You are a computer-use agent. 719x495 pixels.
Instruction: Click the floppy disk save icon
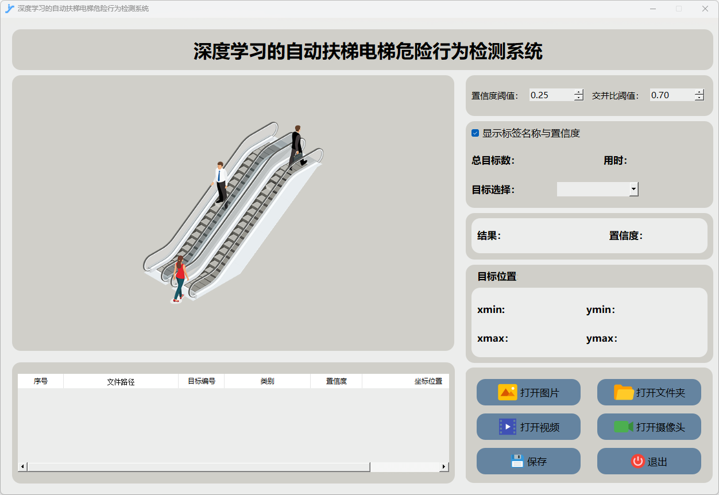coord(517,461)
